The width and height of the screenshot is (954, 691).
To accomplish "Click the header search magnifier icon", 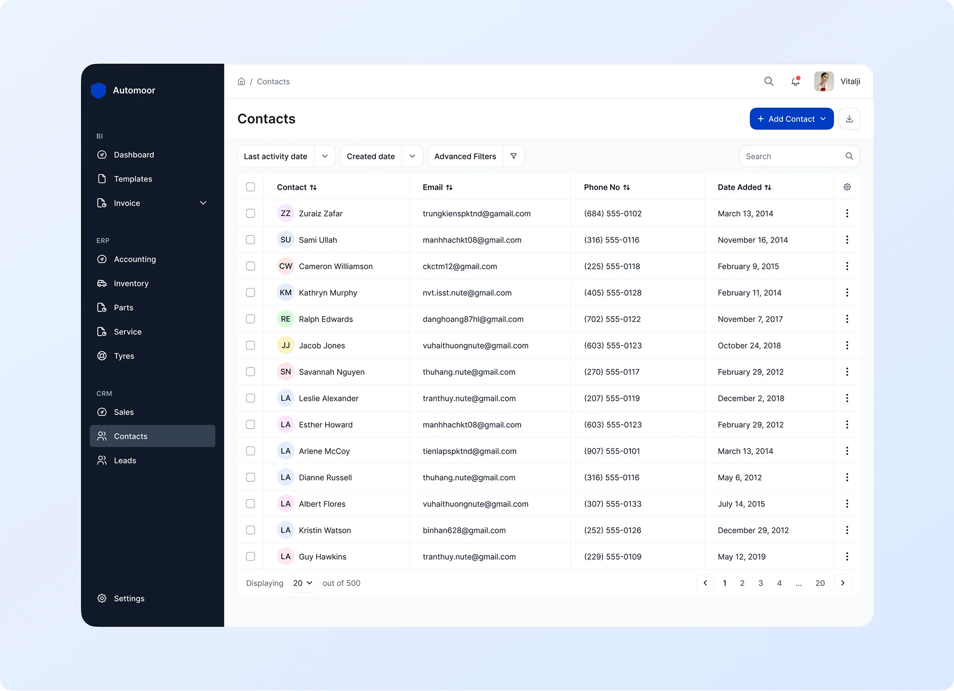I will (769, 81).
